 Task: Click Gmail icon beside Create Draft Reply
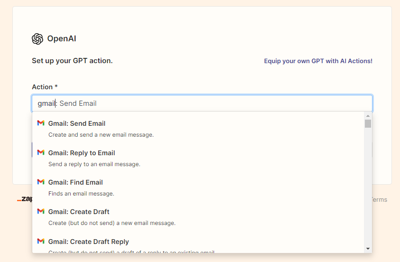point(41,241)
